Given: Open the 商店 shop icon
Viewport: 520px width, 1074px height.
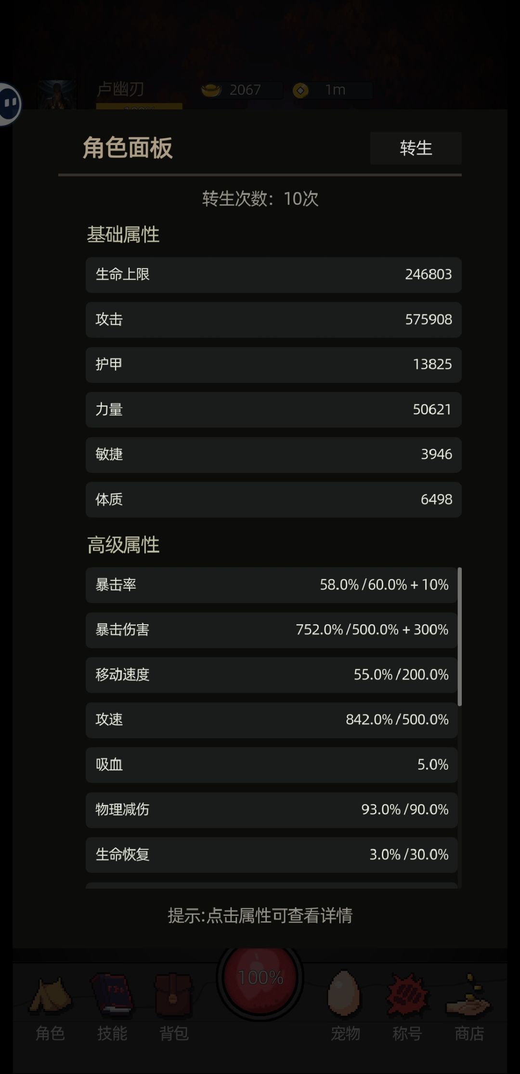Looking at the screenshot, I should pyautogui.click(x=469, y=995).
